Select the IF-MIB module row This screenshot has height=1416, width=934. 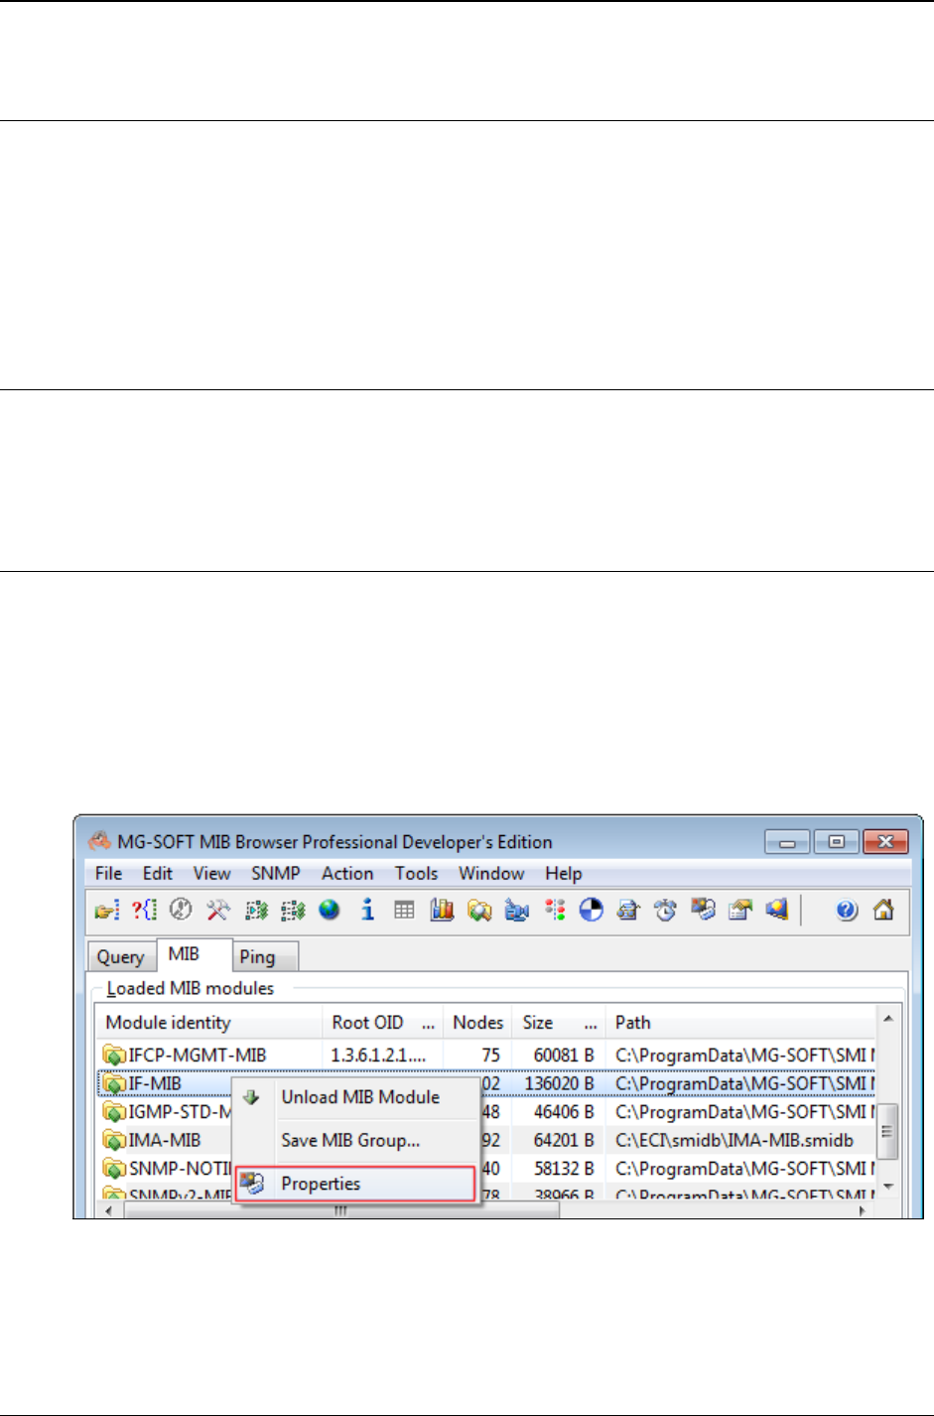click(x=486, y=1083)
